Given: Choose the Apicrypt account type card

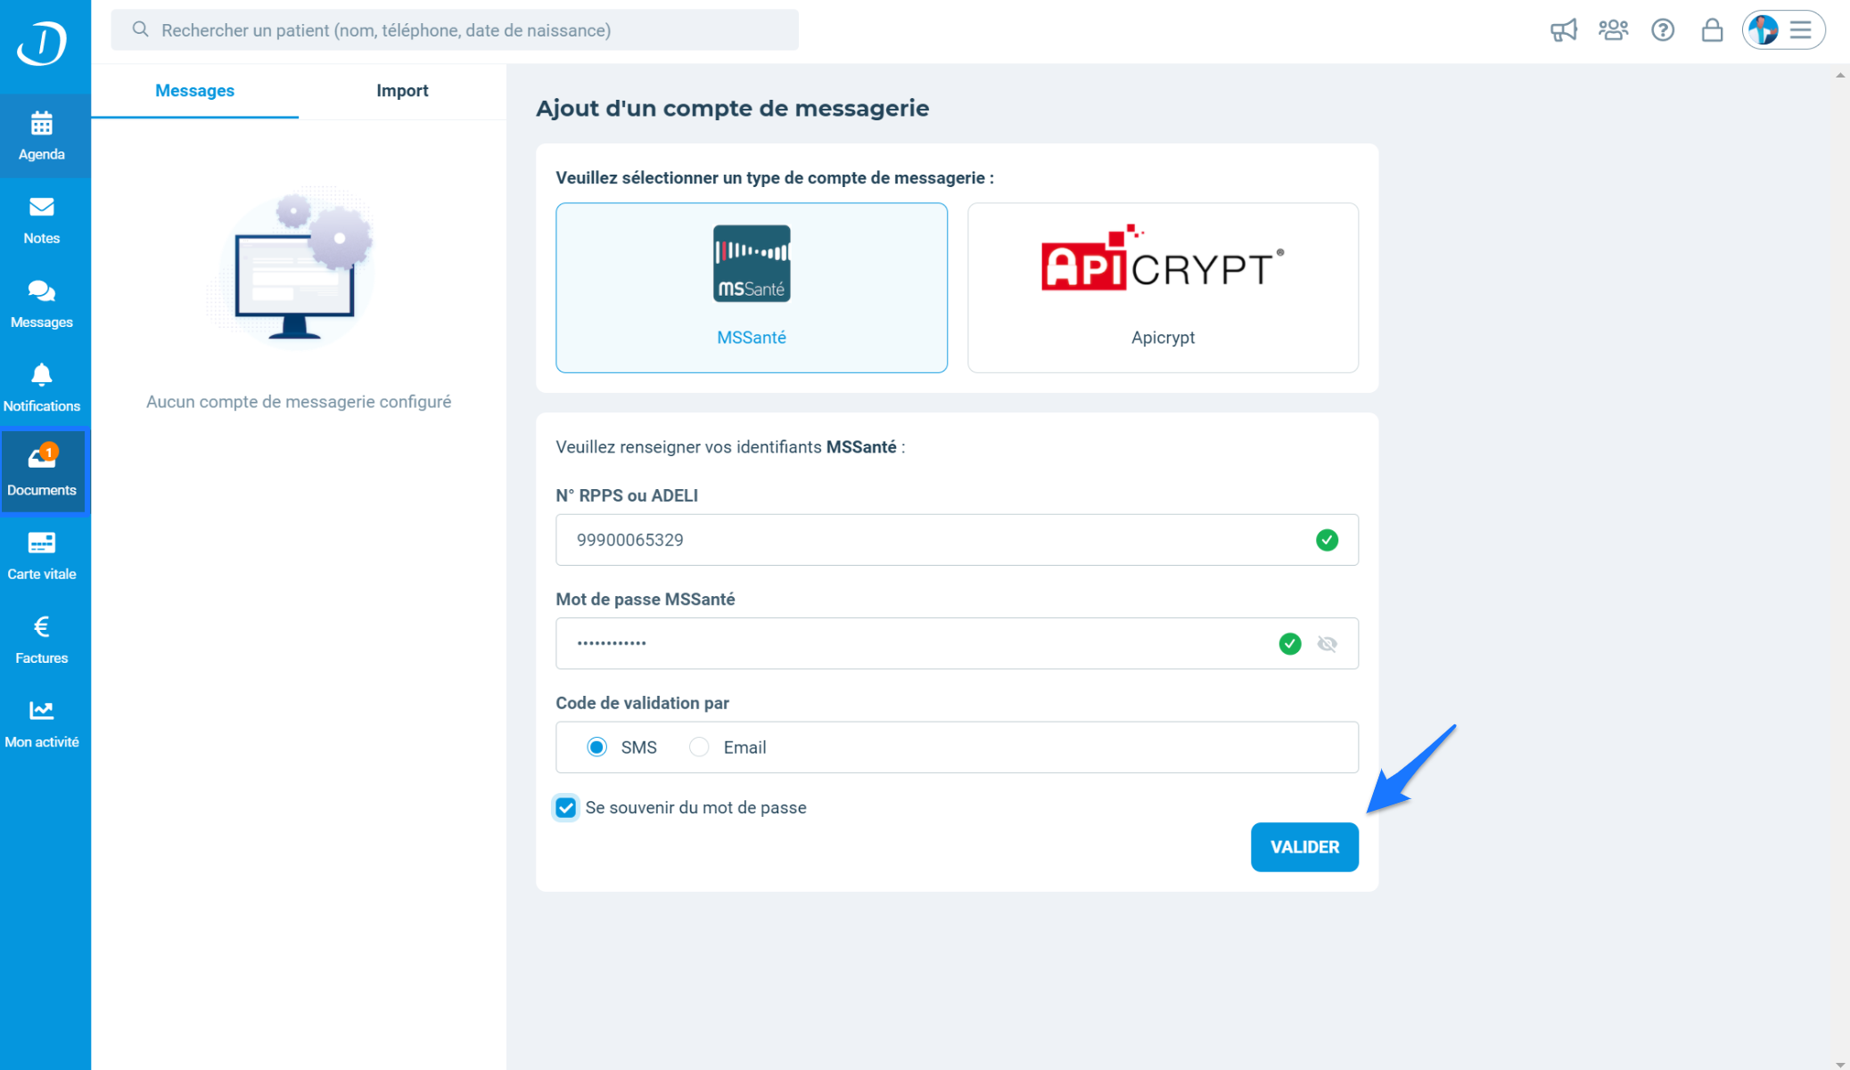Looking at the screenshot, I should [x=1163, y=288].
